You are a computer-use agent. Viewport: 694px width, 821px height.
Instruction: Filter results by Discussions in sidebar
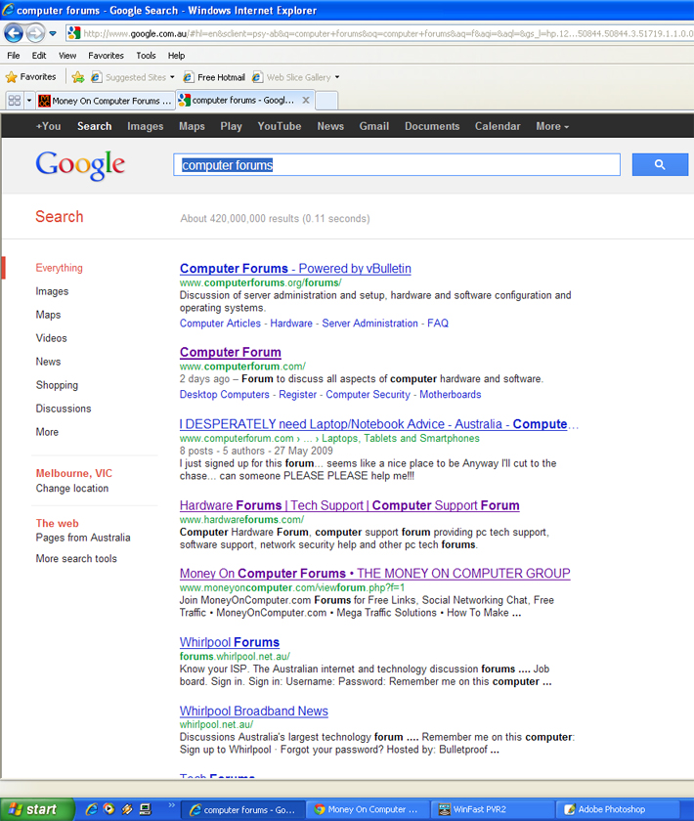coord(64,409)
